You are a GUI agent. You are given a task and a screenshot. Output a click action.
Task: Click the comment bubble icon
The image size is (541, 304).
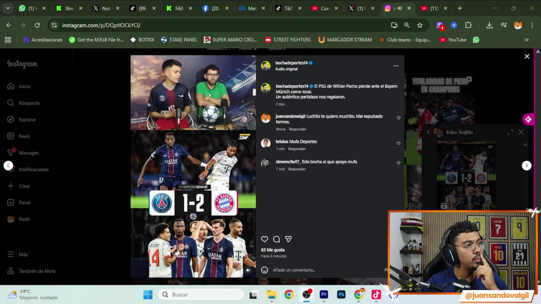[276, 239]
